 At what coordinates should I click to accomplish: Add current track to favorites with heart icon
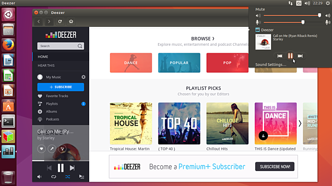(41, 149)
